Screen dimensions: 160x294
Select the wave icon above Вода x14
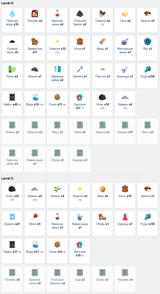tap(35, 97)
